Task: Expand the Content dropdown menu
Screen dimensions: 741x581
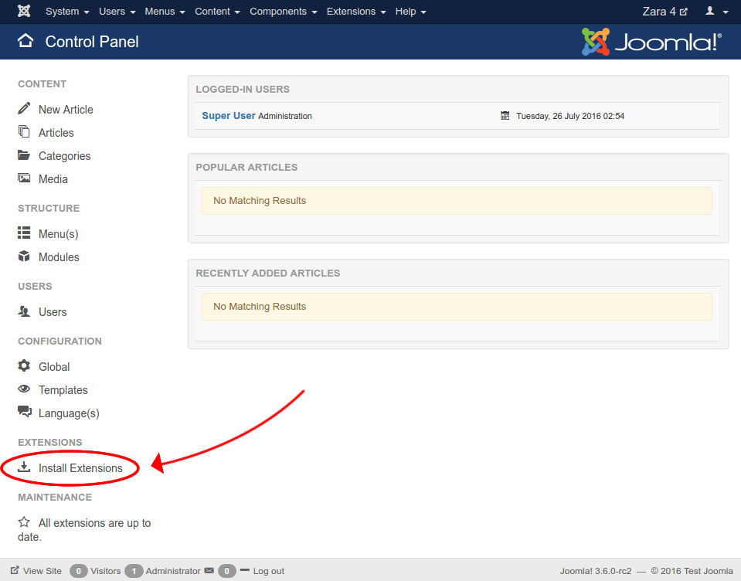Action: [217, 12]
